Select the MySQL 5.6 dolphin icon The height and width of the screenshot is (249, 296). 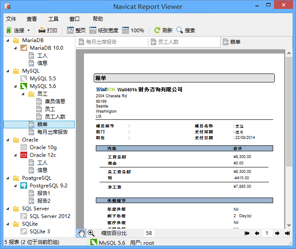click(x=24, y=86)
